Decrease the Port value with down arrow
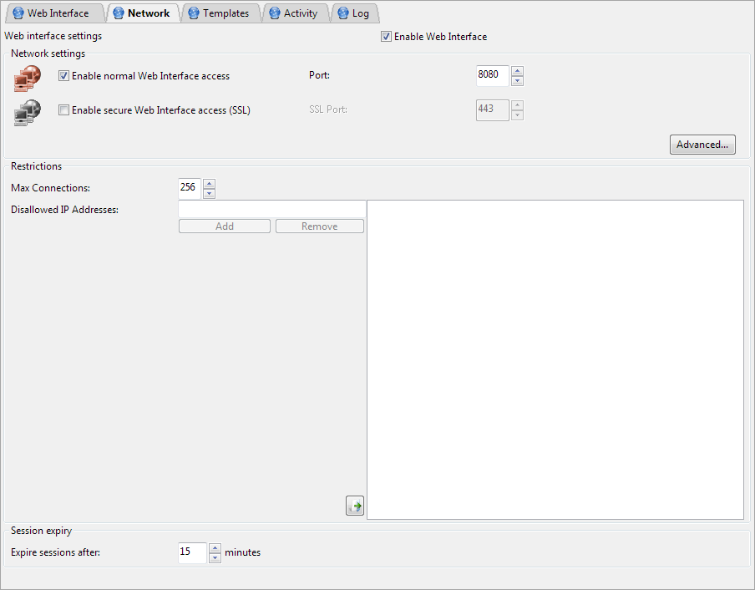Screen dimensions: 755x590 pos(517,81)
